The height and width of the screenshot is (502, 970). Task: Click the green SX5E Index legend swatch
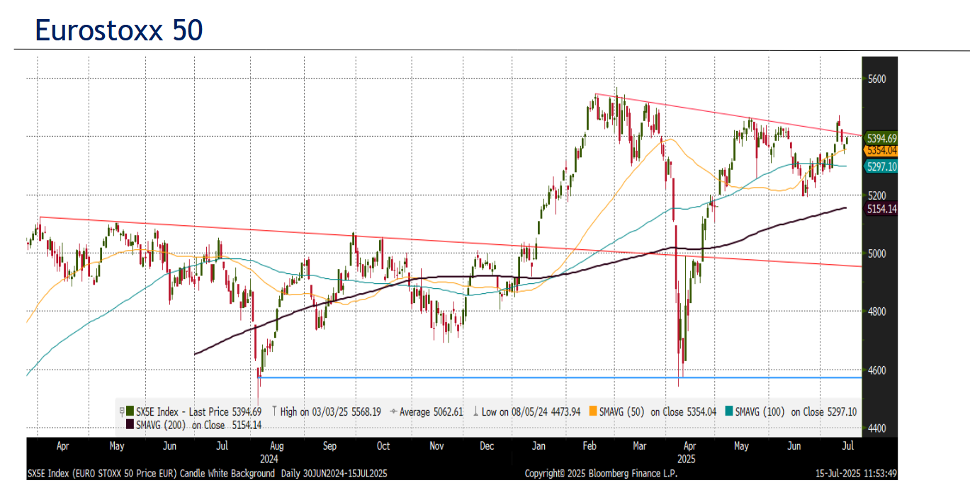130,411
